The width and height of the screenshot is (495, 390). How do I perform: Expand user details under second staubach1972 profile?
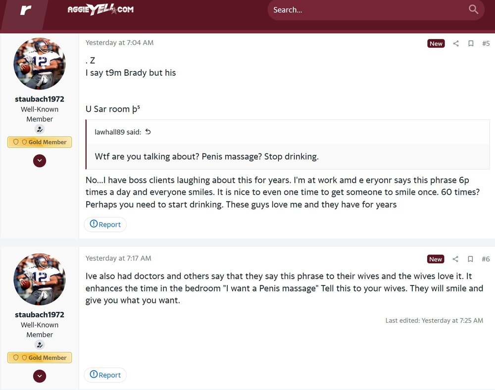tap(40, 376)
